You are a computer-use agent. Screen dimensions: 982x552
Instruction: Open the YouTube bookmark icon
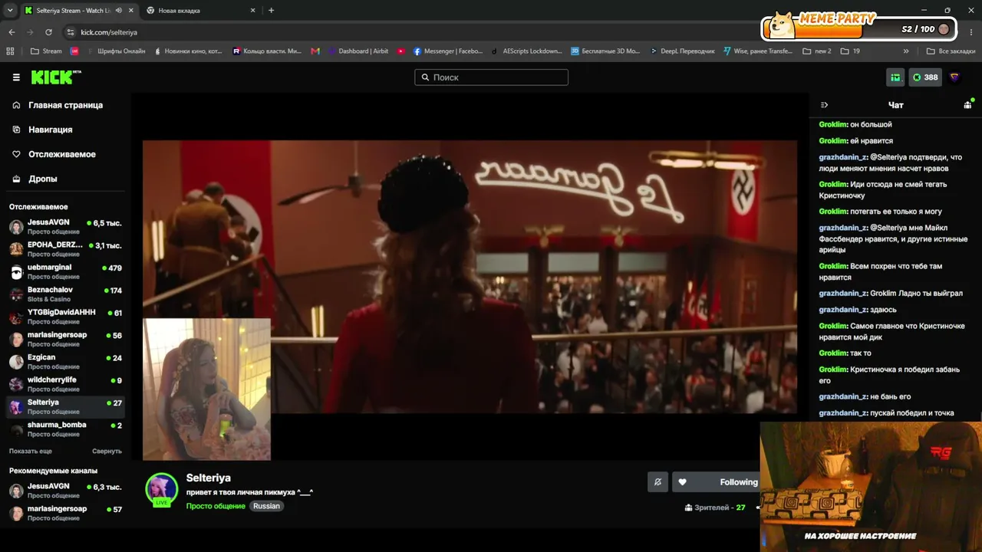point(400,51)
